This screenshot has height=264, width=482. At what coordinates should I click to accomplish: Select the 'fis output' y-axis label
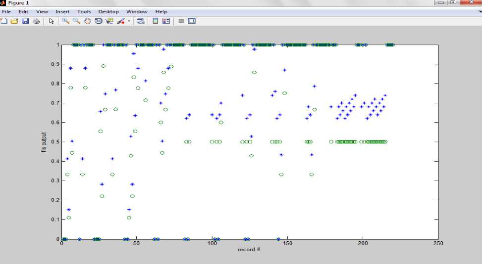[44, 142]
